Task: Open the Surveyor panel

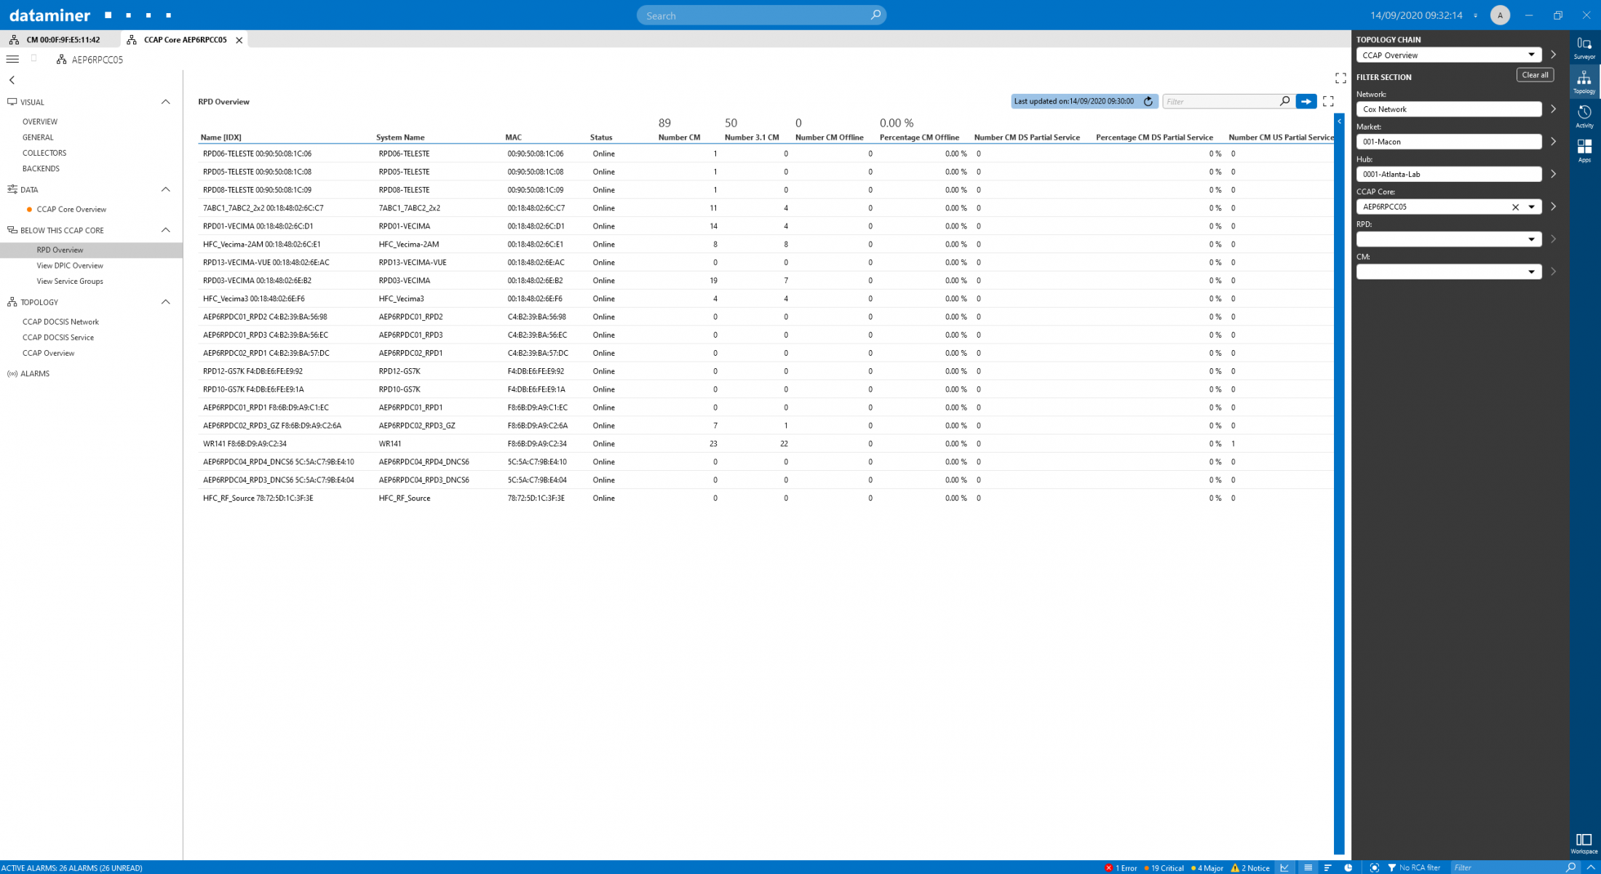Action: coord(1584,47)
